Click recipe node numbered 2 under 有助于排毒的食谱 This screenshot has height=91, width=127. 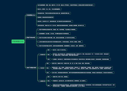41,68
